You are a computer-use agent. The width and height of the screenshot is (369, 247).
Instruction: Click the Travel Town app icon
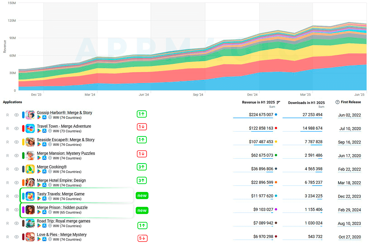[30, 128]
